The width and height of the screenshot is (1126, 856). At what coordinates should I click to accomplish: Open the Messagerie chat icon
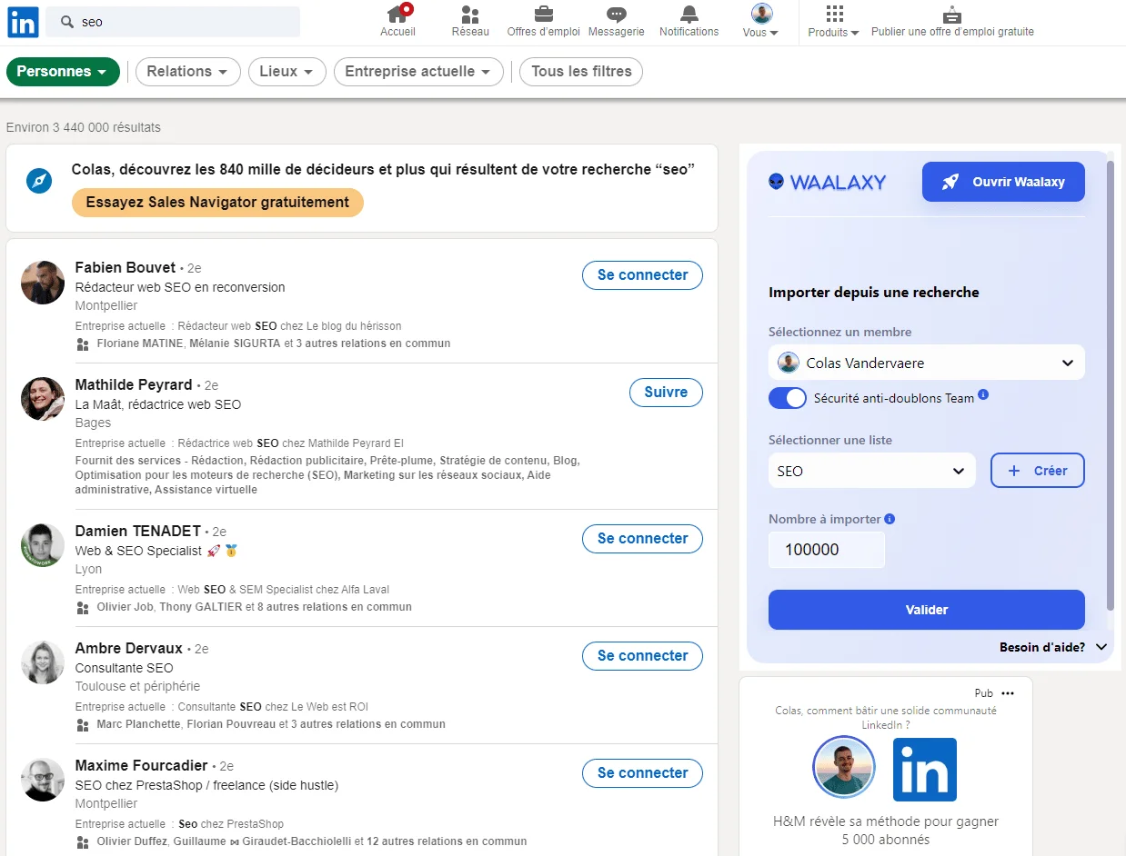[x=617, y=14]
